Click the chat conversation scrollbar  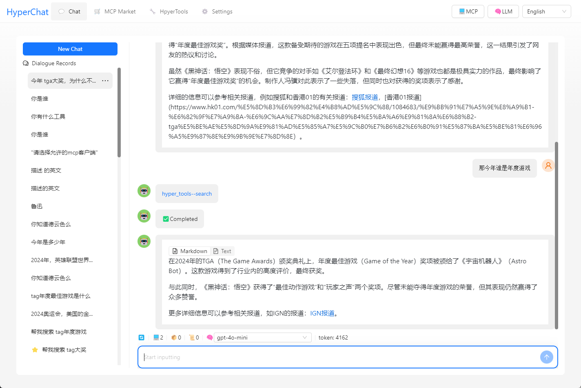(x=557, y=236)
